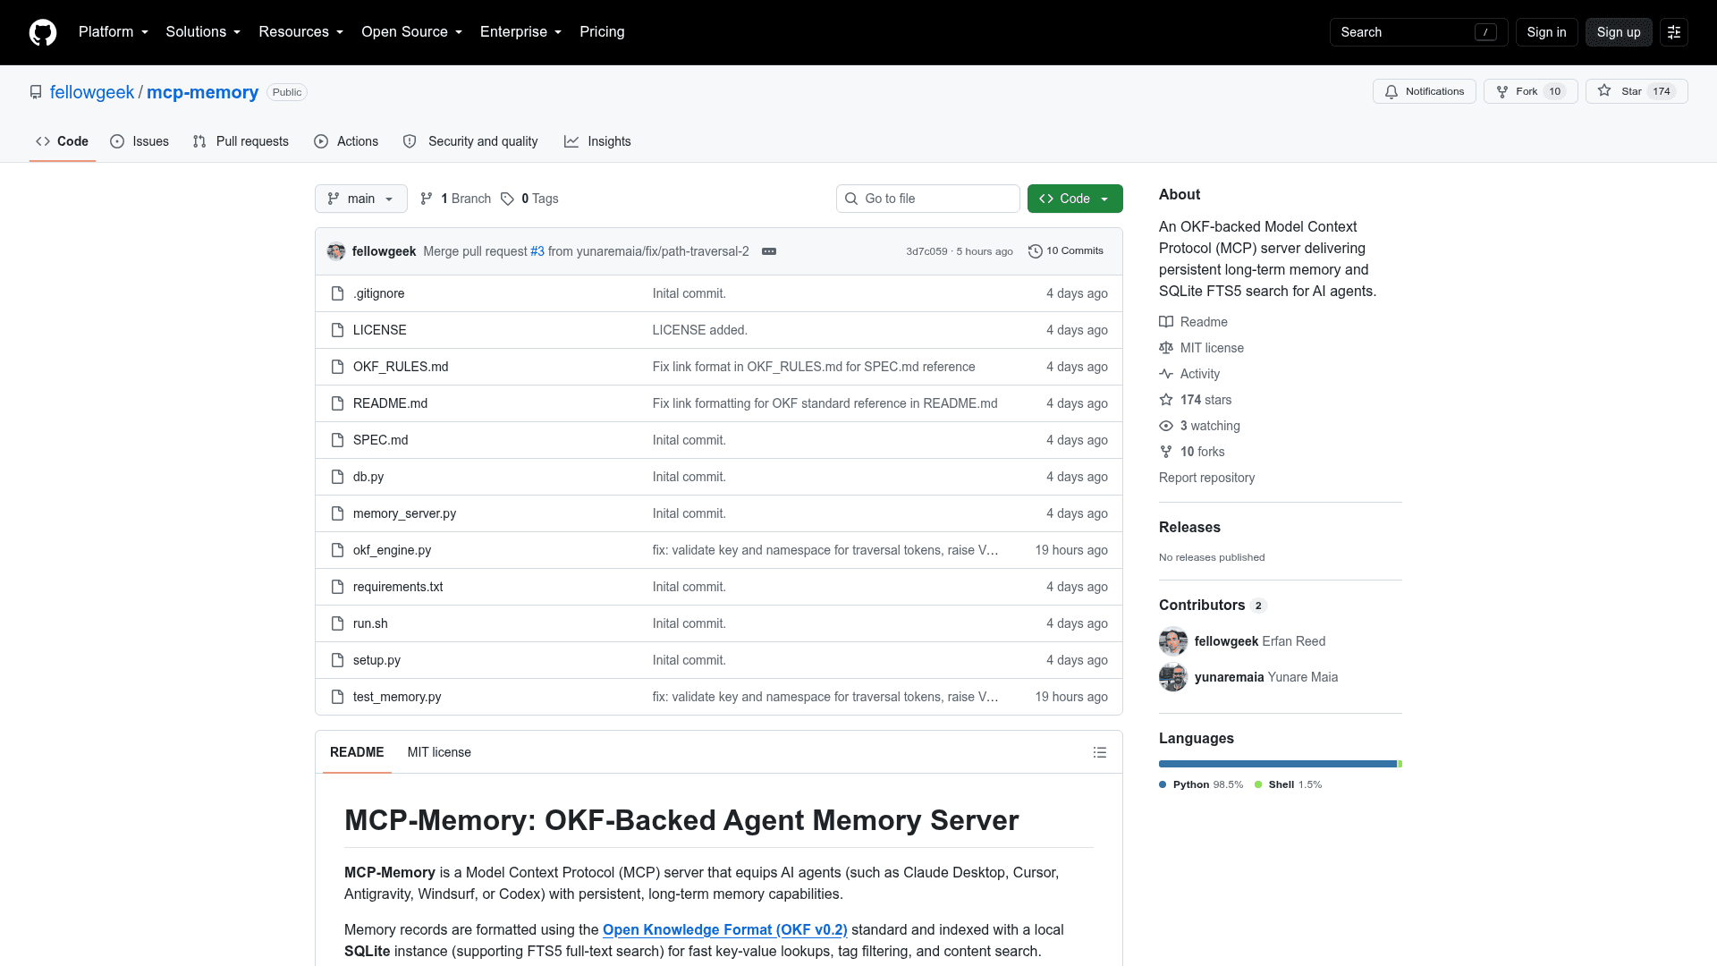Screen dimensions: 1717x966
Task: Open README outline menu icon
Action: (1100, 752)
